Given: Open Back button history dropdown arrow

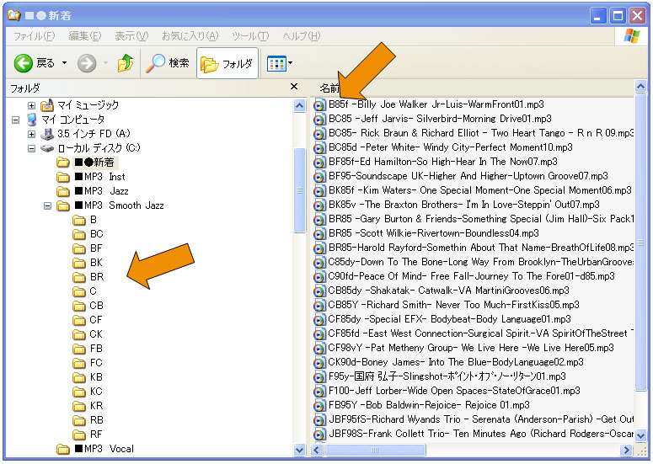Looking at the screenshot, I should [64, 63].
